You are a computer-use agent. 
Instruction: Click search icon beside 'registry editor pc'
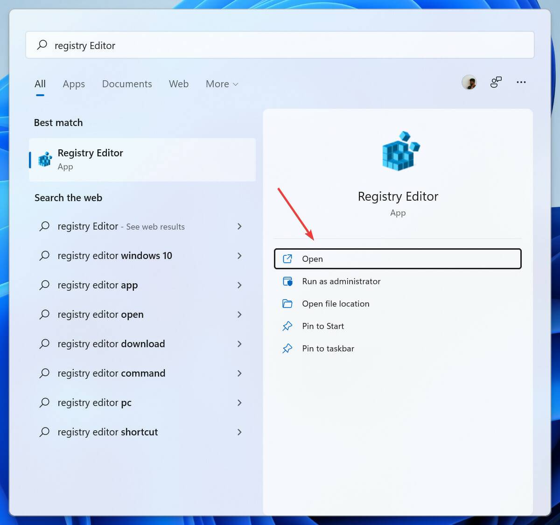coord(44,403)
